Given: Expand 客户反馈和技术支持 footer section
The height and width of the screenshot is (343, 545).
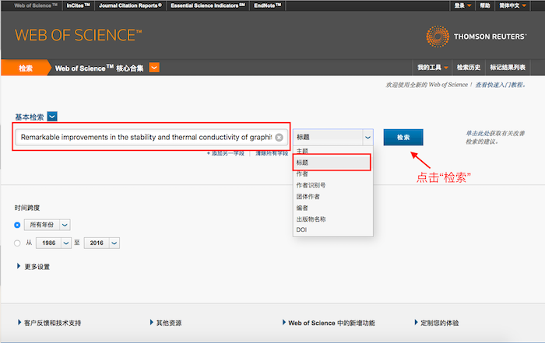Looking at the screenshot, I should click(x=49, y=323).
